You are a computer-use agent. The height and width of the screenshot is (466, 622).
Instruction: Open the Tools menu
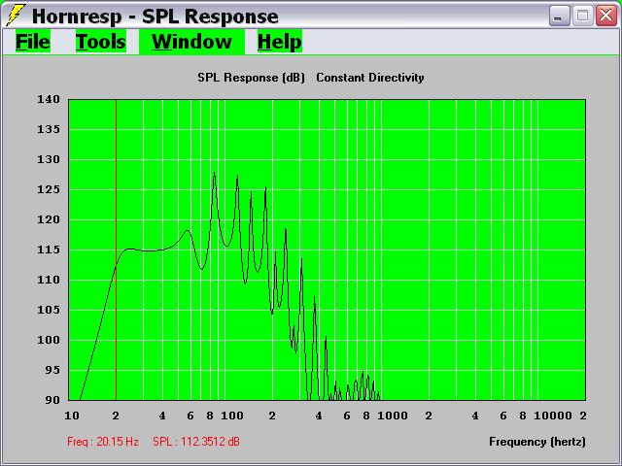pyautogui.click(x=101, y=42)
